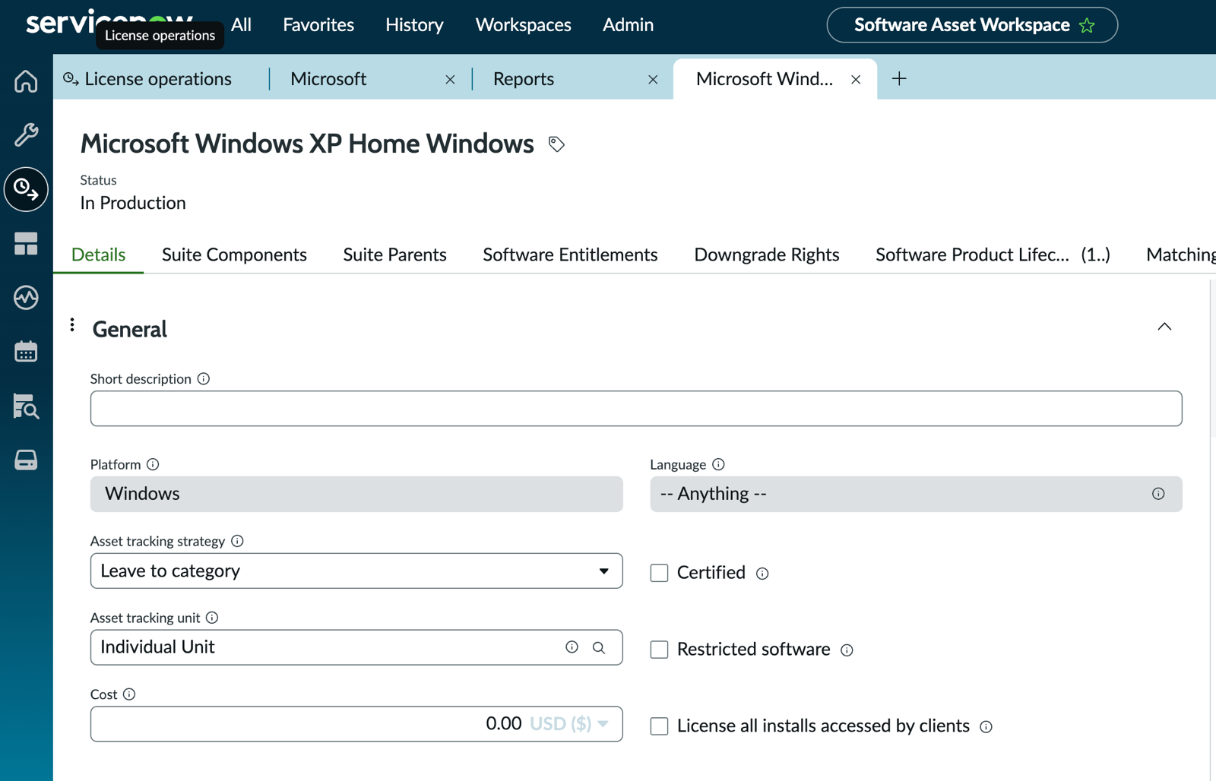The image size is (1216, 781).
Task: Click into the Short description field
Action: (x=636, y=409)
